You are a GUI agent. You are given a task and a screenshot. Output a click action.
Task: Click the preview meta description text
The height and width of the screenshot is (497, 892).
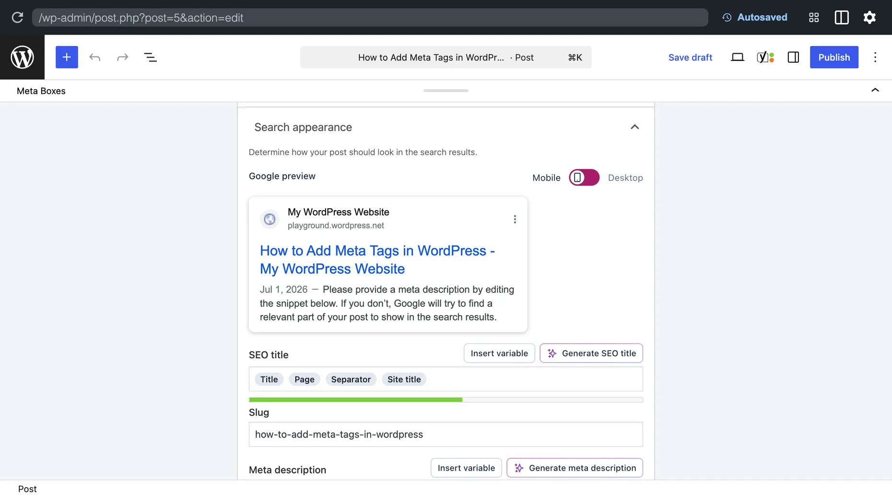387,303
